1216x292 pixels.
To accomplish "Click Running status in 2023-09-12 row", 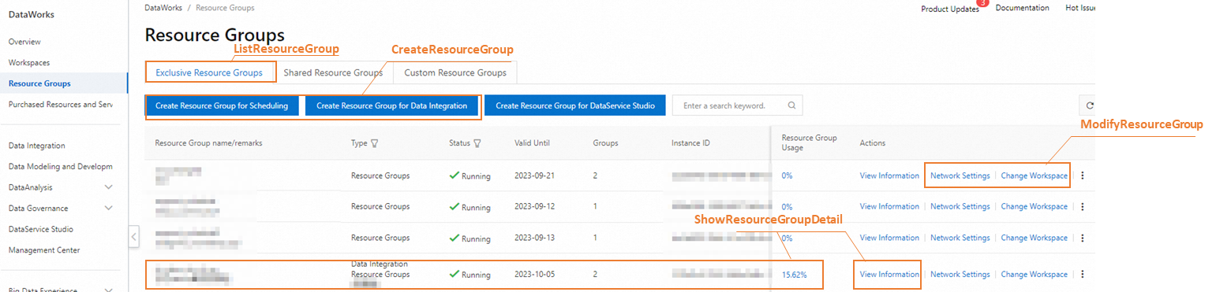I will [470, 207].
